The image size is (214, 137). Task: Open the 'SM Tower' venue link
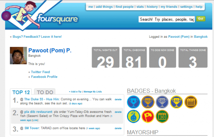pyautogui.click(x=32, y=128)
